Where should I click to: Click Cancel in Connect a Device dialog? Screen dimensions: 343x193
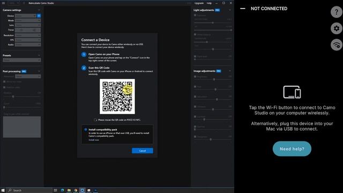click(x=143, y=151)
